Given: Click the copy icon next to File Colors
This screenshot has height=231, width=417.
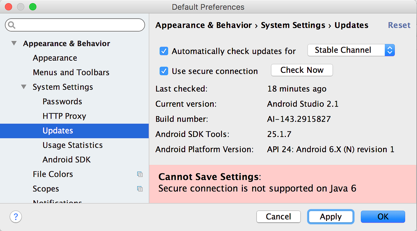Looking at the screenshot, I should (140, 174).
